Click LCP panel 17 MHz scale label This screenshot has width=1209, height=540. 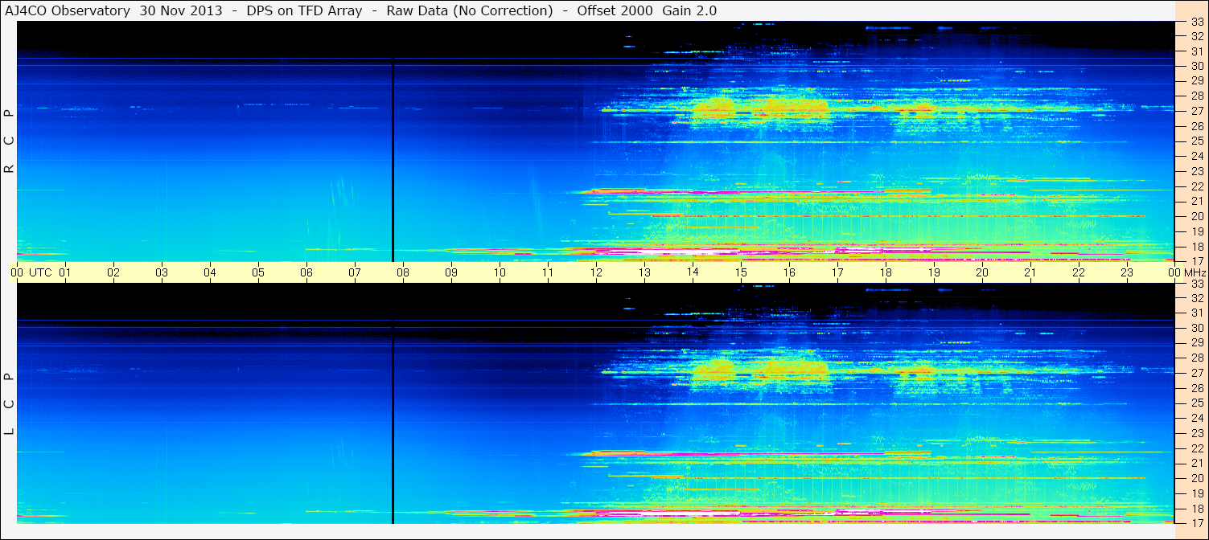1197,523
